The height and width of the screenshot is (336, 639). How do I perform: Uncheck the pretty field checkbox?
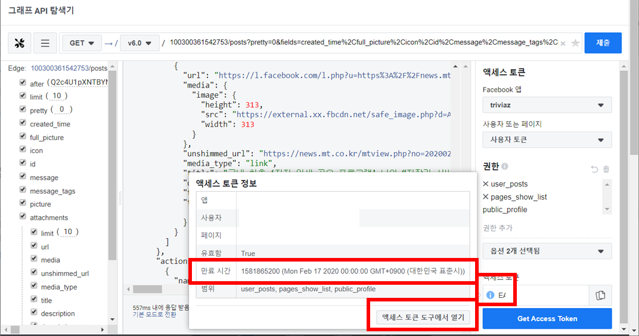tap(23, 109)
